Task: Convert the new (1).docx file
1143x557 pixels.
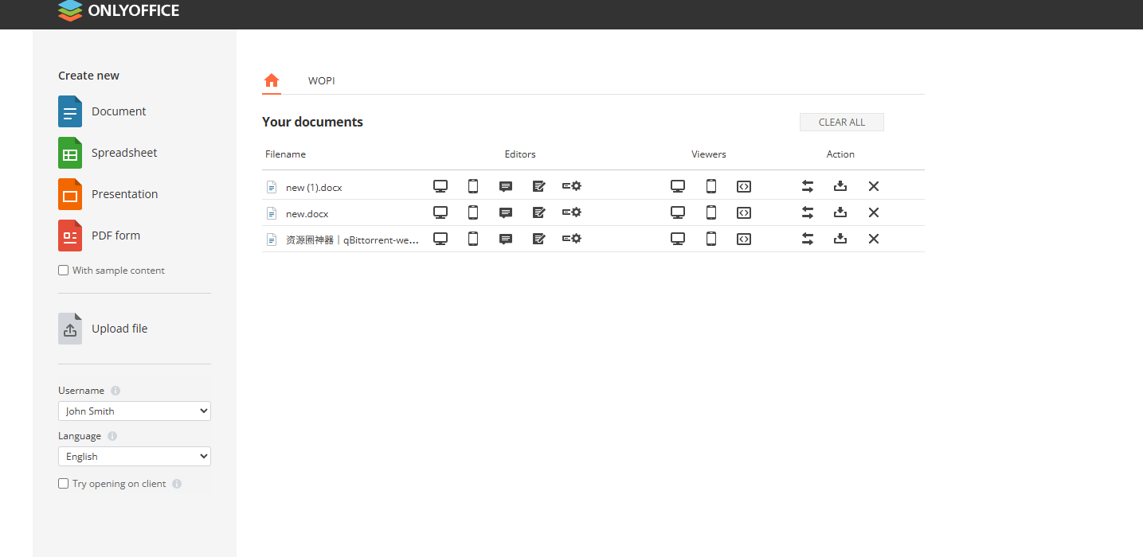Action: pyautogui.click(x=808, y=186)
